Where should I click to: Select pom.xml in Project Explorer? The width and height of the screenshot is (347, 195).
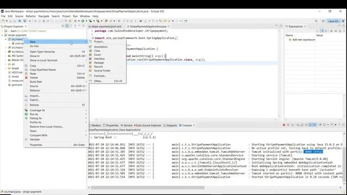click(x=16, y=85)
